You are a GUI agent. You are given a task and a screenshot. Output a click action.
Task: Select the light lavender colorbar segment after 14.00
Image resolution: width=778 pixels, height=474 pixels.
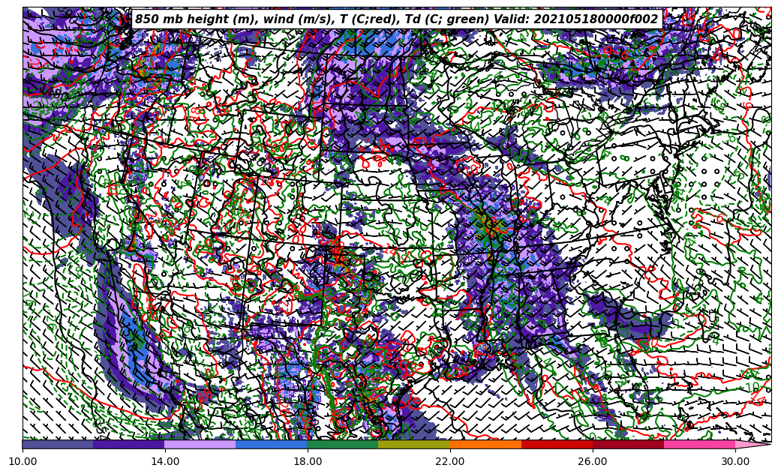point(200,444)
